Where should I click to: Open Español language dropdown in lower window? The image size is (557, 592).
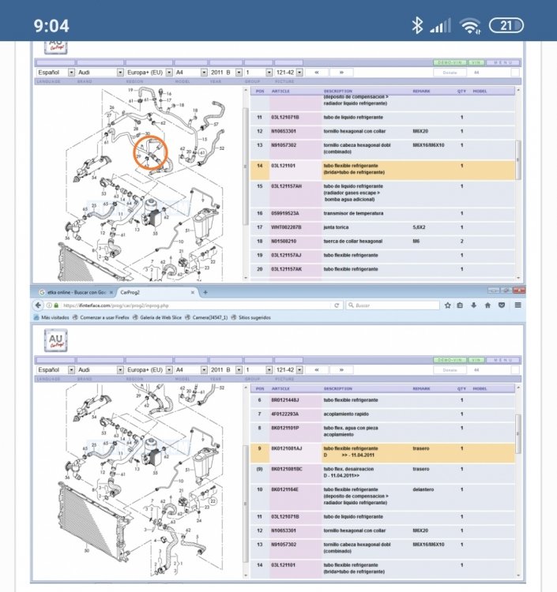[55, 369]
